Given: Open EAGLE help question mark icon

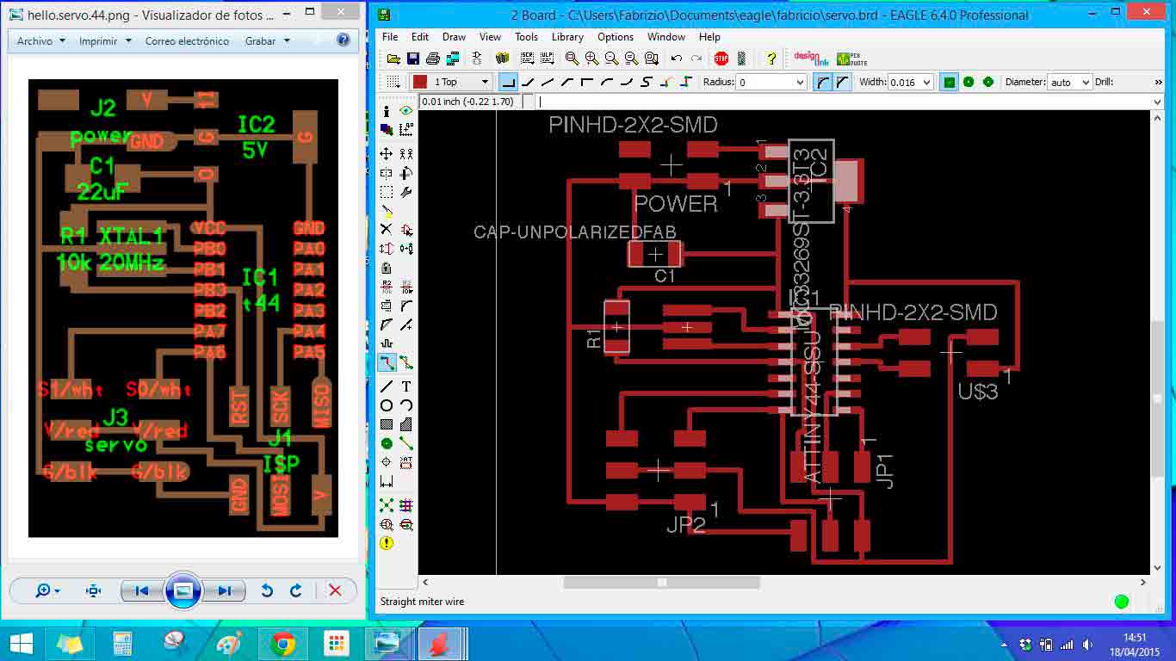Looking at the screenshot, I should 771,59.
